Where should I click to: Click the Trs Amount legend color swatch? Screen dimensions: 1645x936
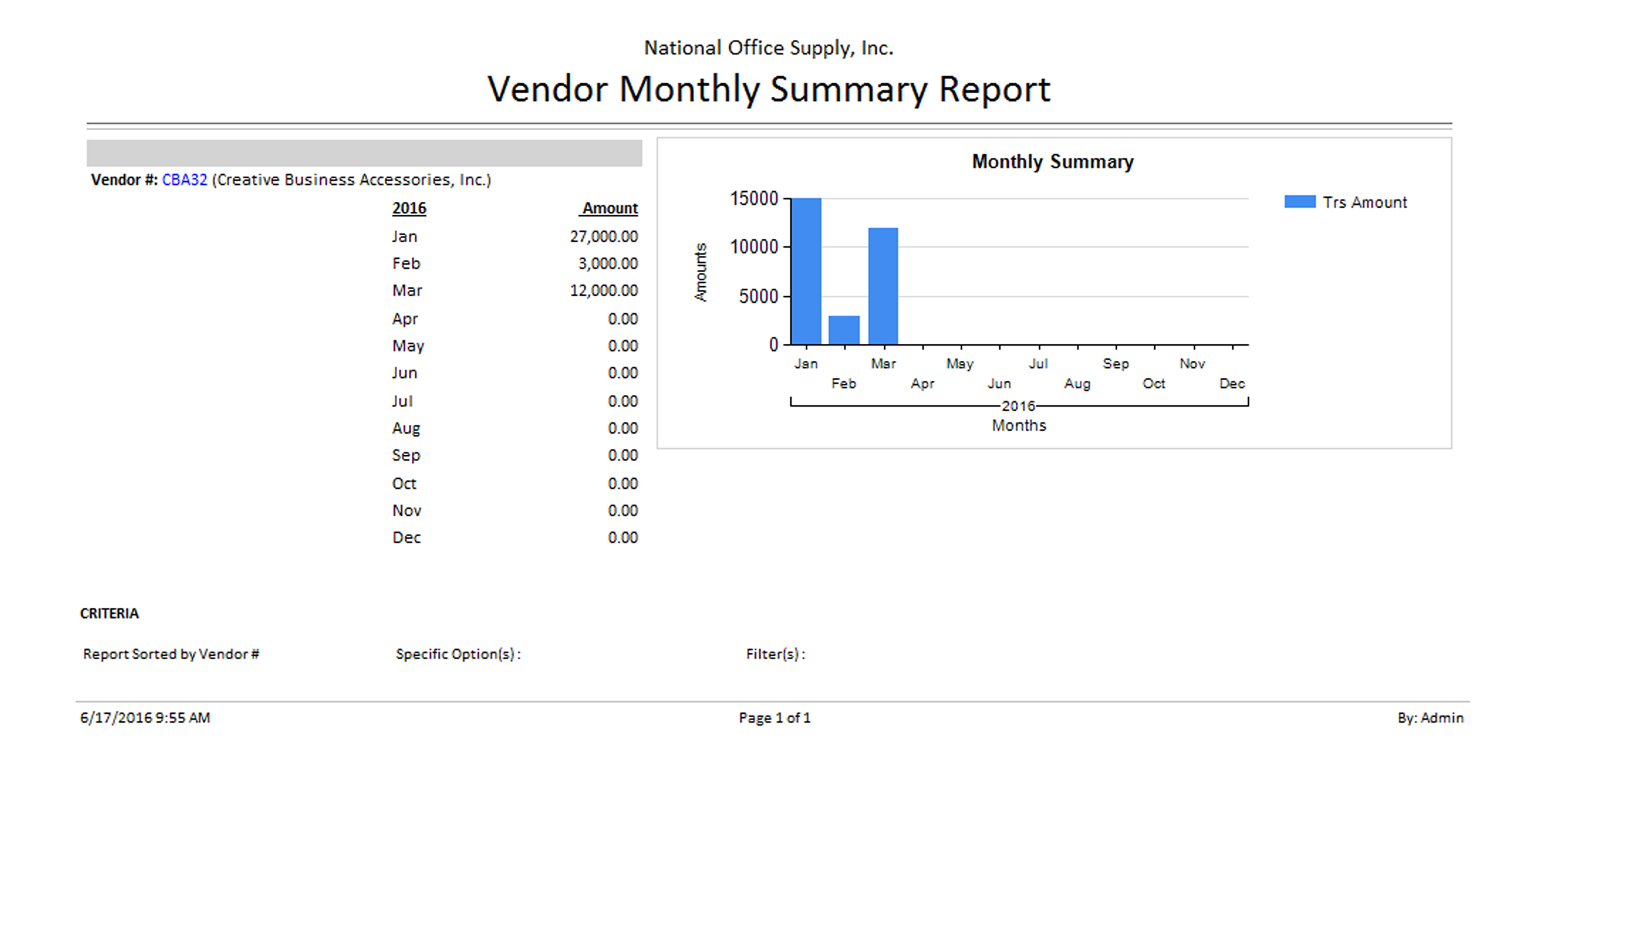click(x=1299, y=202)
